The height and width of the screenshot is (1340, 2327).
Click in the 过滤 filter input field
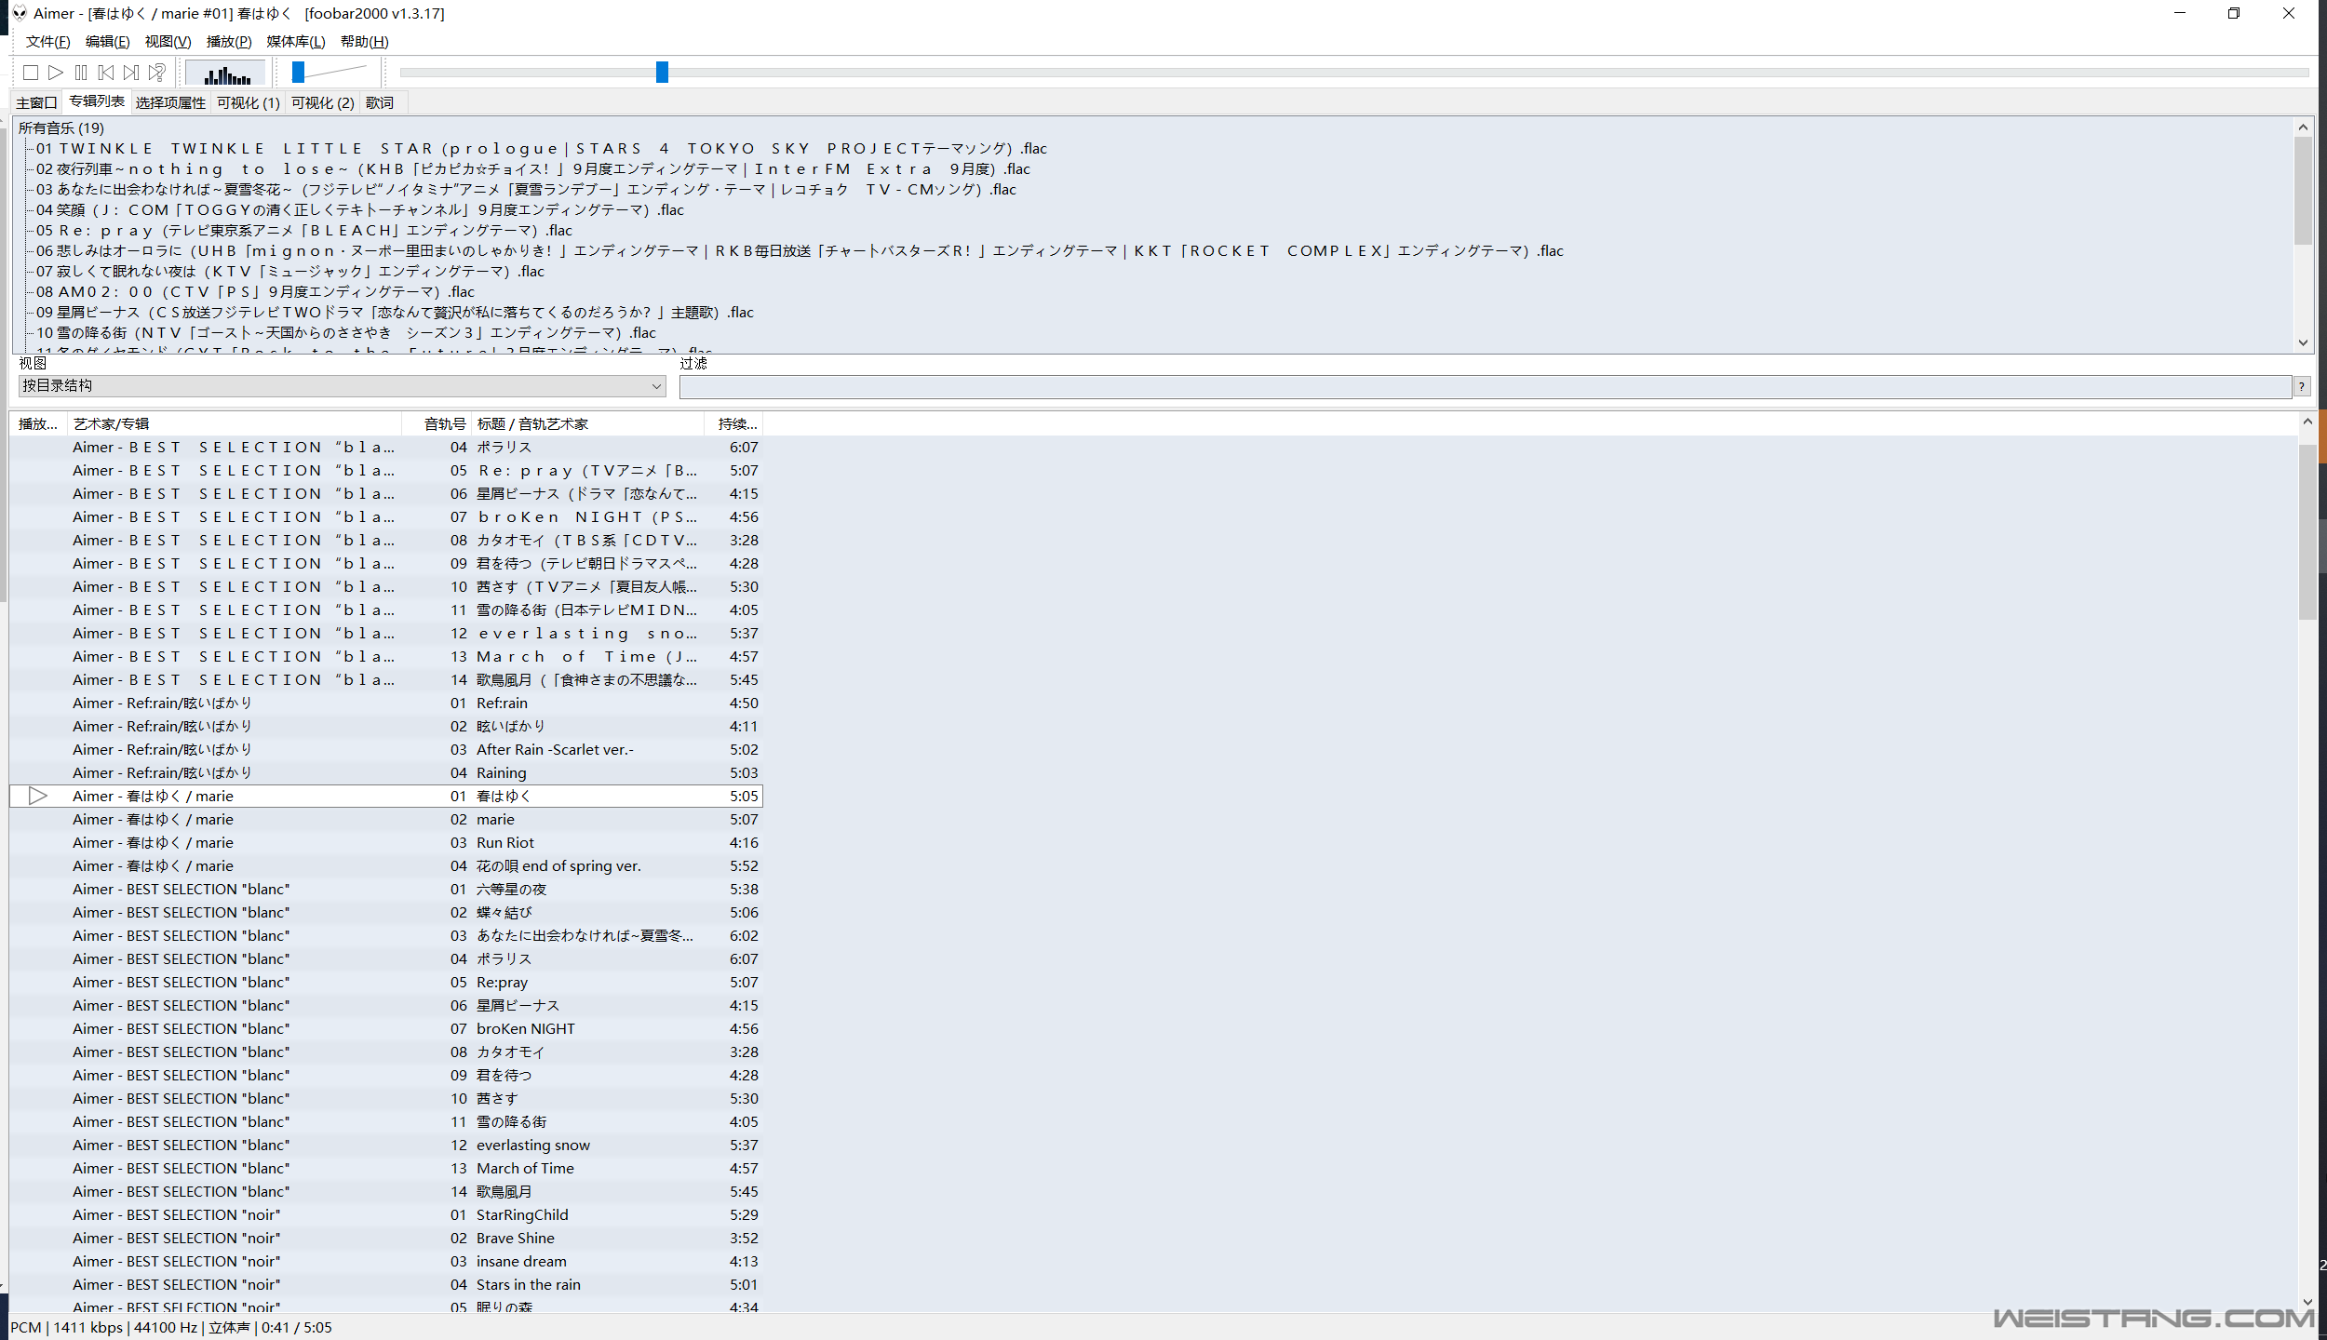click(1484, 387)
